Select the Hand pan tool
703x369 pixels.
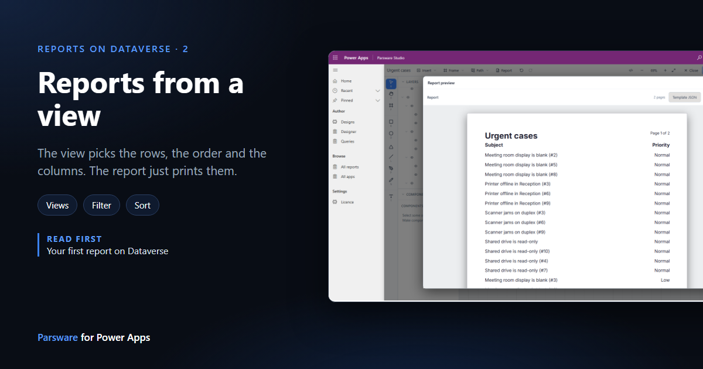coord(391,94)
